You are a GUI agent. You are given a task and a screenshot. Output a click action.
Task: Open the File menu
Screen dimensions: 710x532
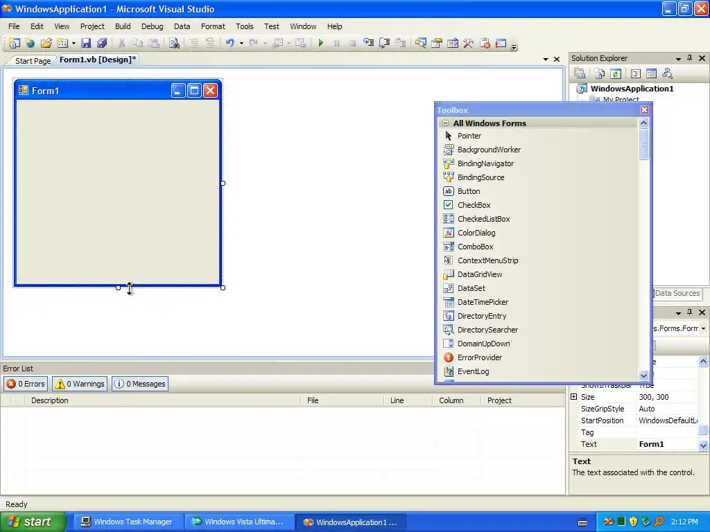click(x=14, y=26)
